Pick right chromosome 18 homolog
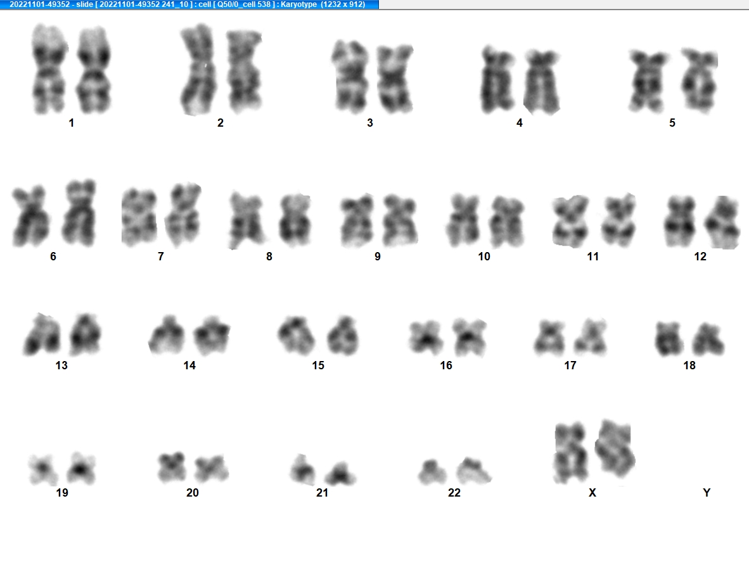Image resolution: width=749 pixels, height=565 pixels. coord(708,339)
